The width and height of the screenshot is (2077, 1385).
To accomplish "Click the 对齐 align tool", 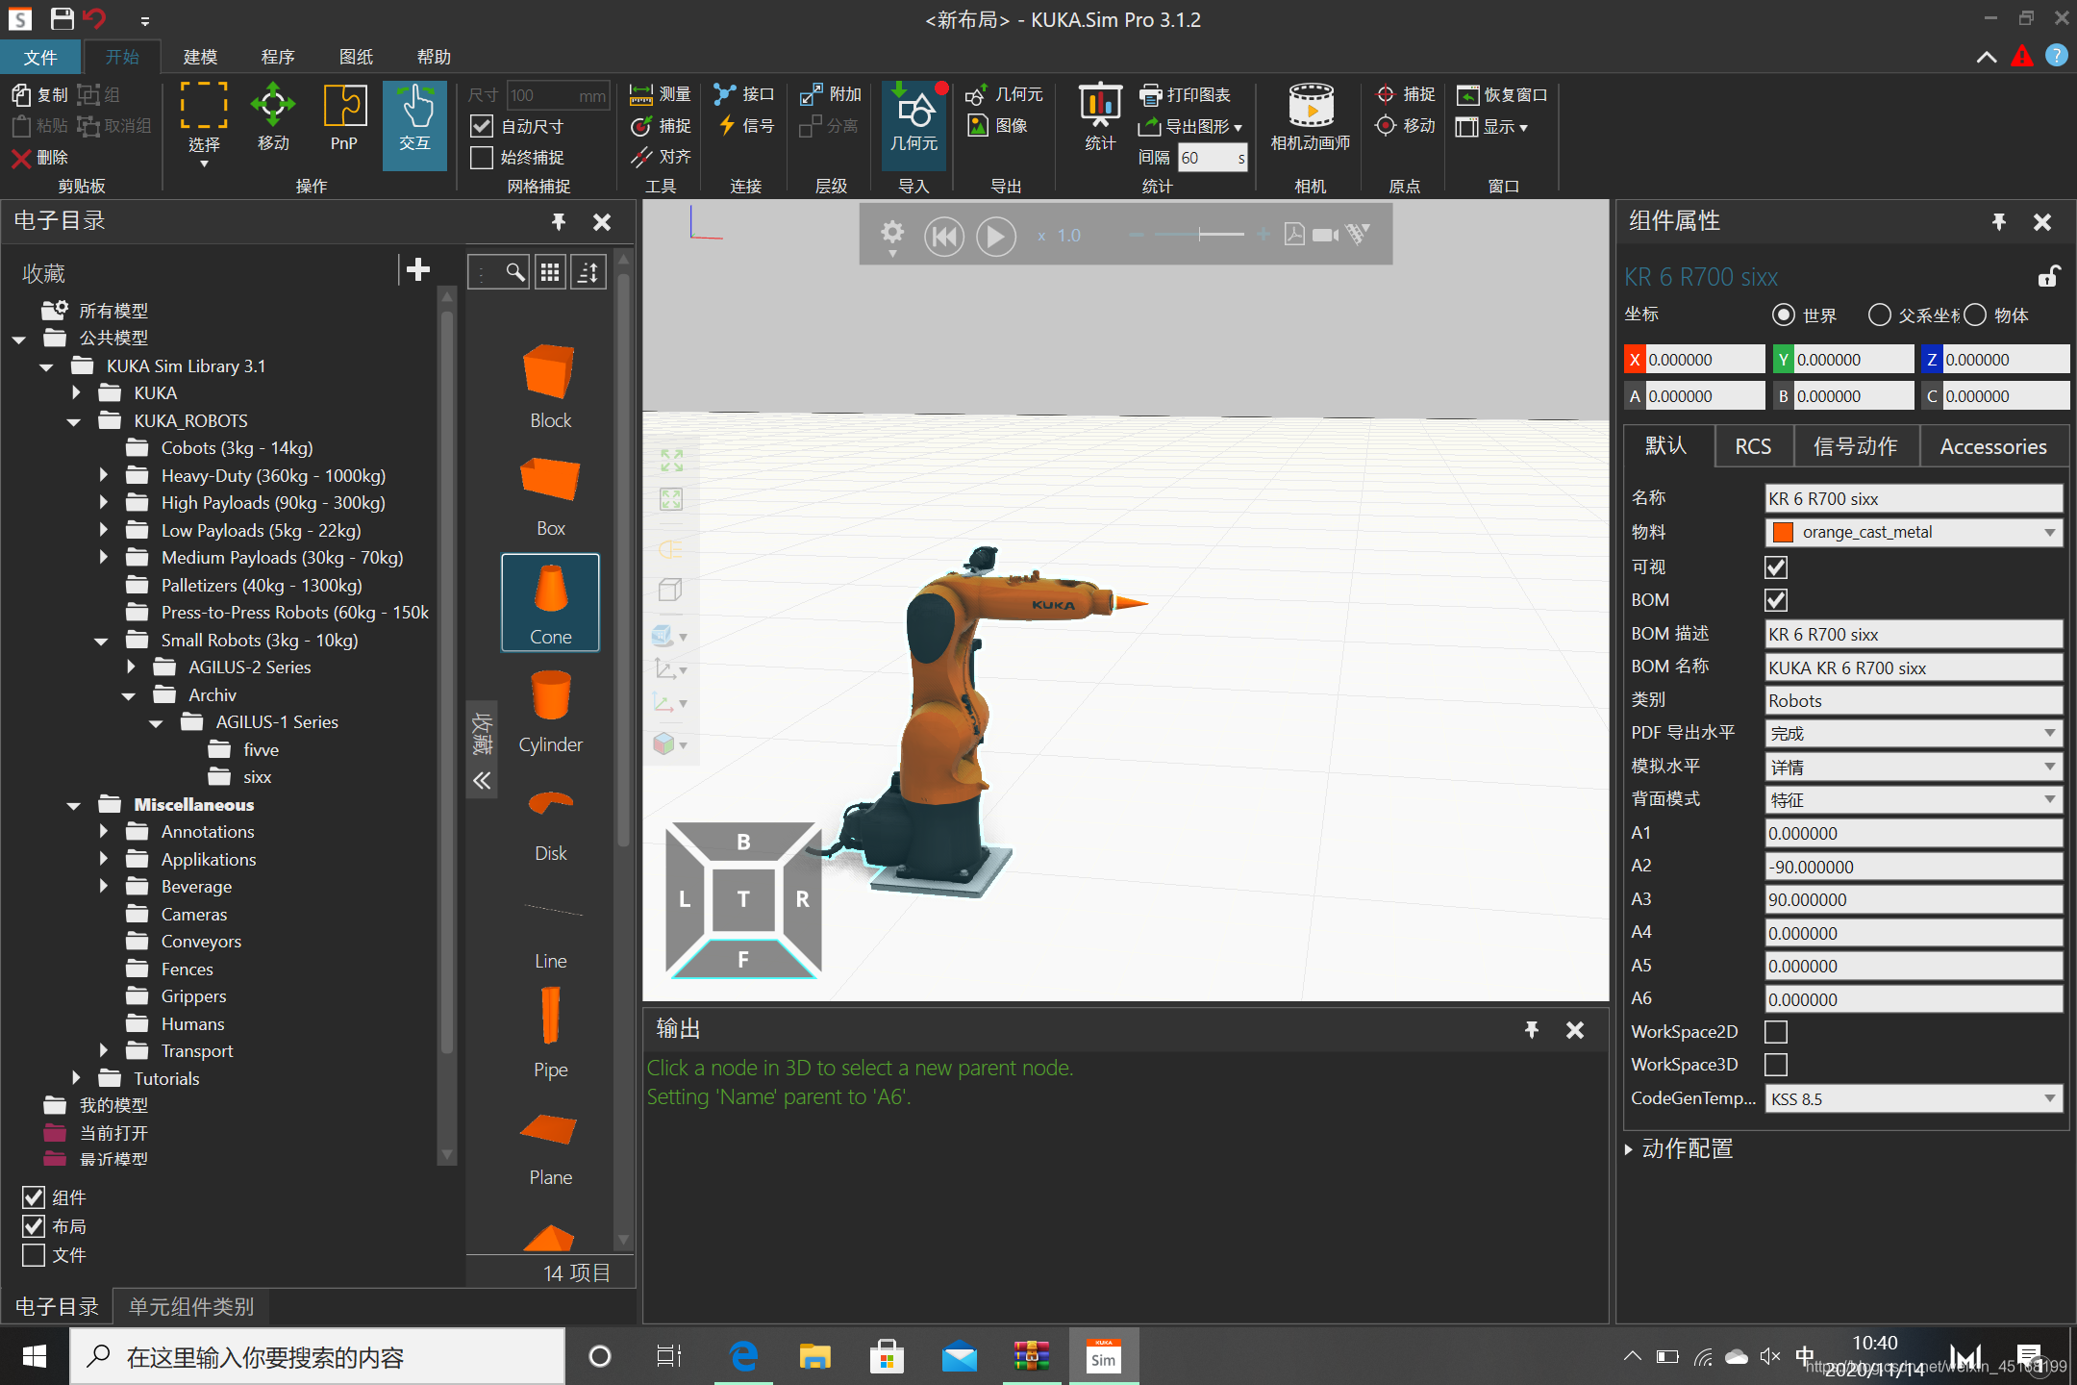I will tap(661, 156).
